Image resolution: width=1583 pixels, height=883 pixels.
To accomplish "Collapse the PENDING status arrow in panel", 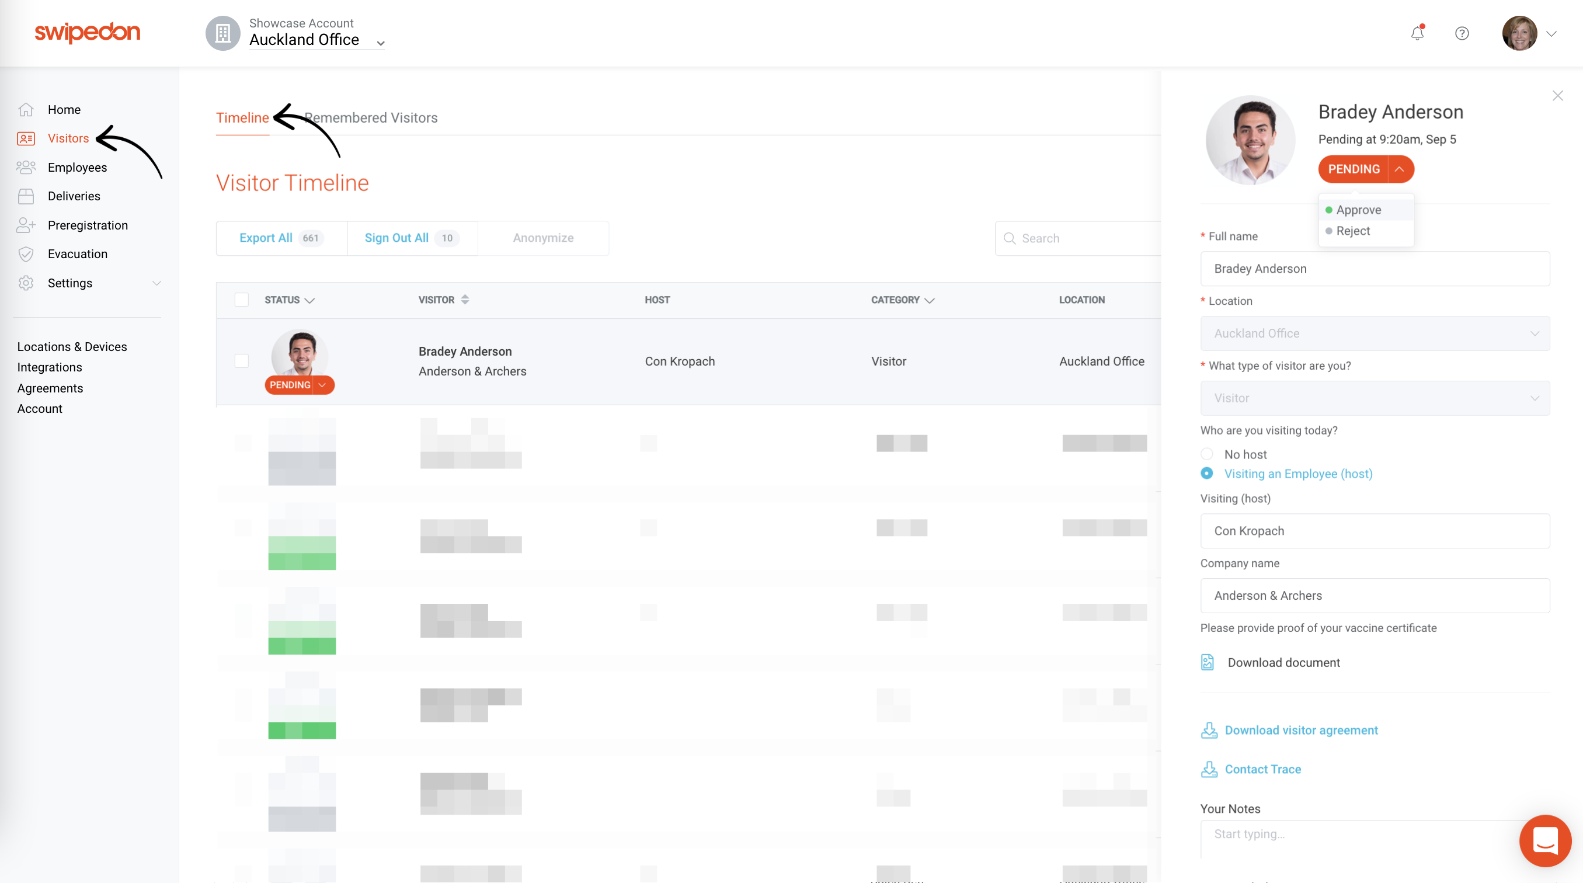I will point(1399,169).
